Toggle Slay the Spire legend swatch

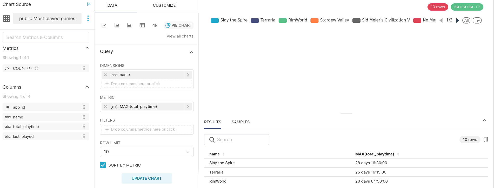(x=215, y=20)
